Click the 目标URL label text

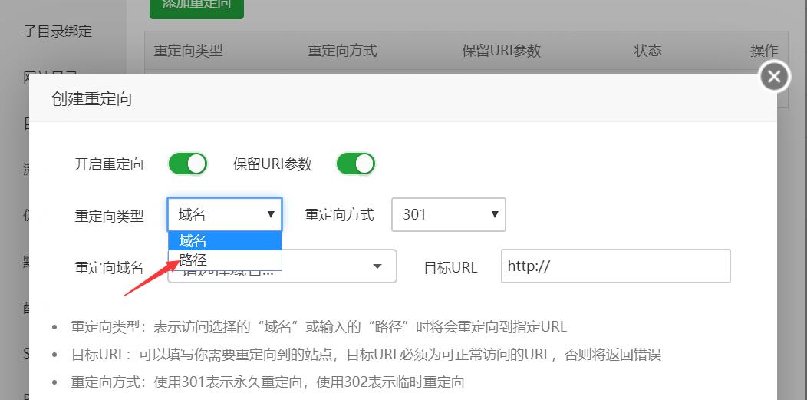coord(451,268)
